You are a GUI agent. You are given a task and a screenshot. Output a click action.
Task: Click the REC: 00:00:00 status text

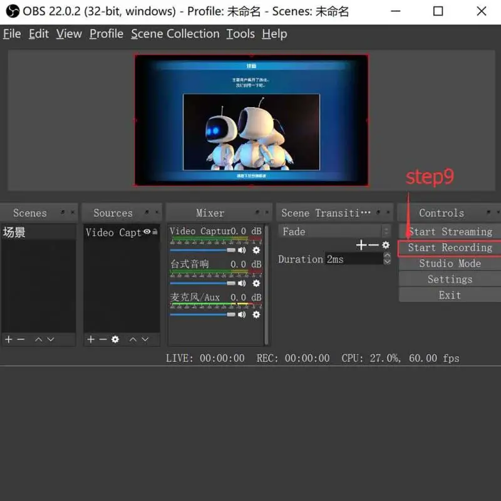coord(293,358)
